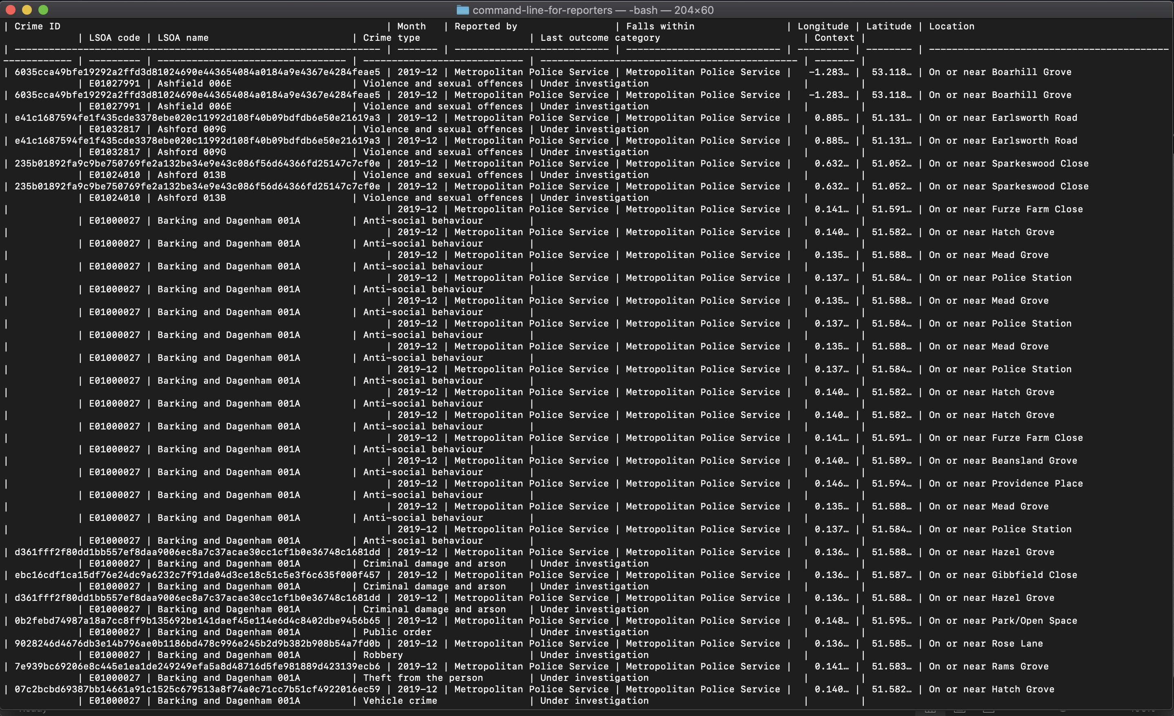1174x716 pixels.
Task: Click Ashfield 006E in the first record
Action: pos(194,83)
